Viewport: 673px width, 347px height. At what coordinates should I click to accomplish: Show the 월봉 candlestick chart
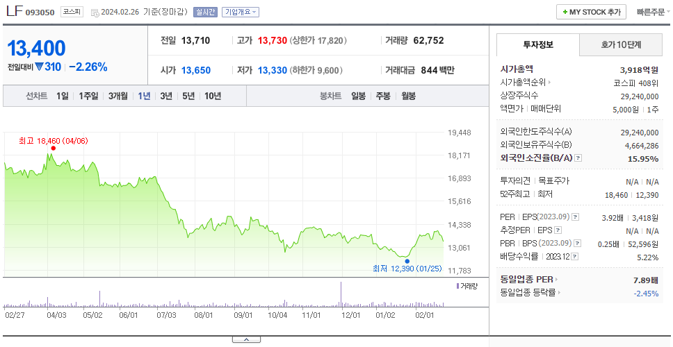[x=409, y=96]
